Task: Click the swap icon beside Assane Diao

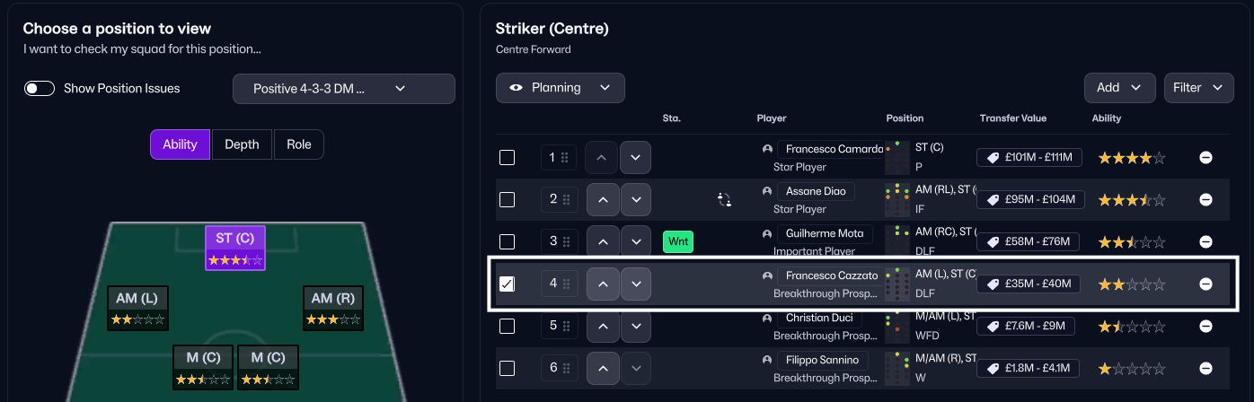Action: (724, 199)
